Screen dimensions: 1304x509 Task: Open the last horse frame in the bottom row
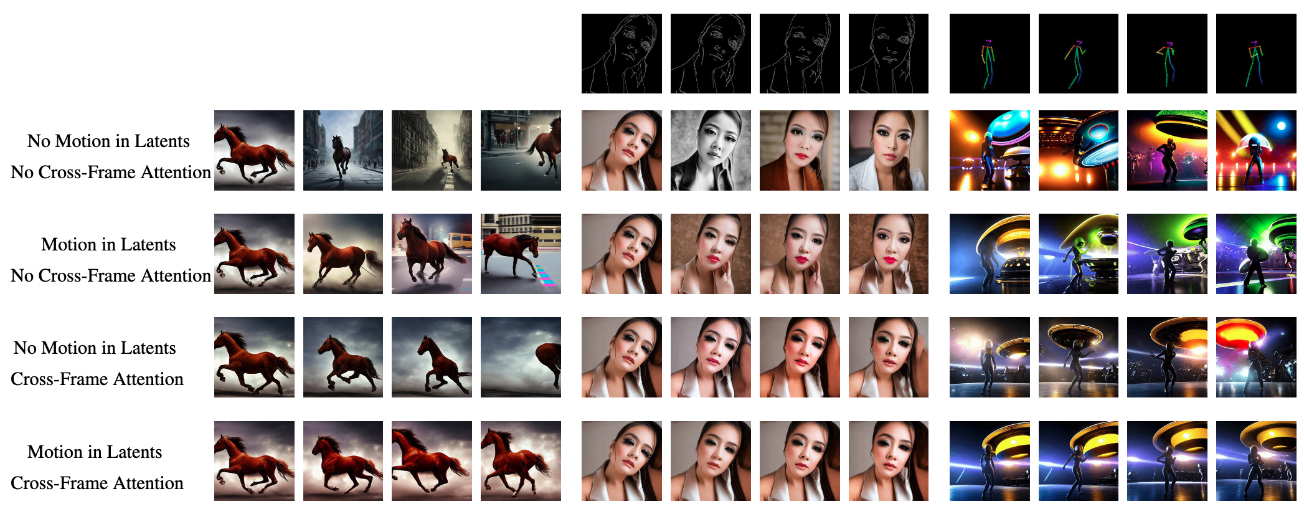tap(521, 461)
